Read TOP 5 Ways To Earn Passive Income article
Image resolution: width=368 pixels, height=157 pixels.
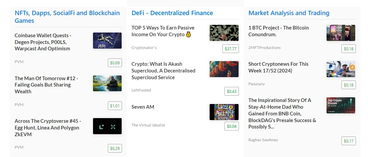163,31
